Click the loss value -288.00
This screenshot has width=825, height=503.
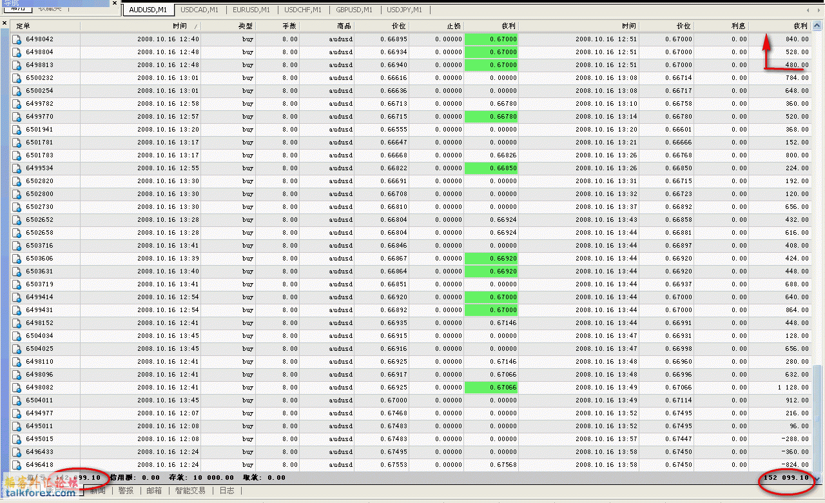[795, 439]
